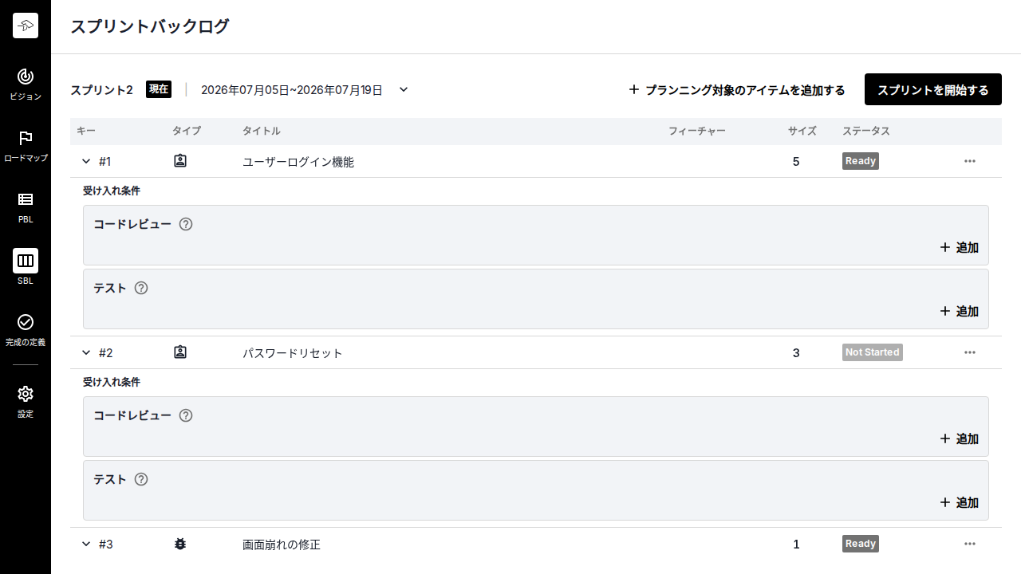Open the PBL list icon

26,199
